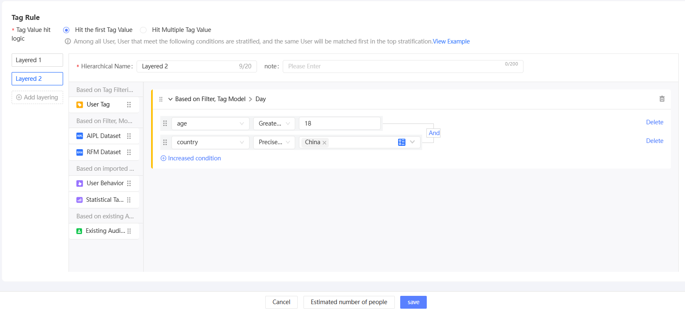Viewport: 685px width, 312px height.
Task: Click the User Behavior purple icon
Action: click(80, 184)
